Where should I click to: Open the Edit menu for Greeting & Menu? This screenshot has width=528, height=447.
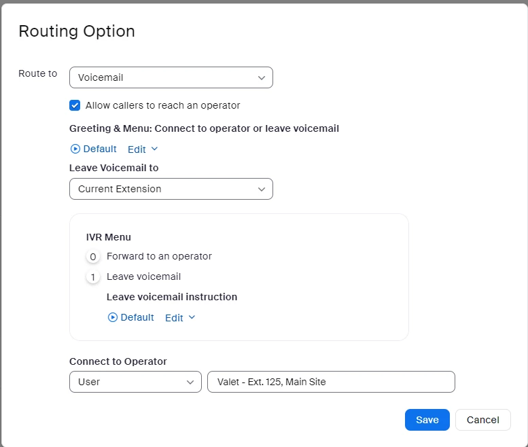point(137,149)
